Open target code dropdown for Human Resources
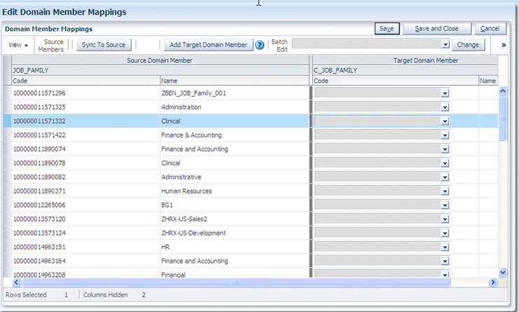 pos(445,192)
